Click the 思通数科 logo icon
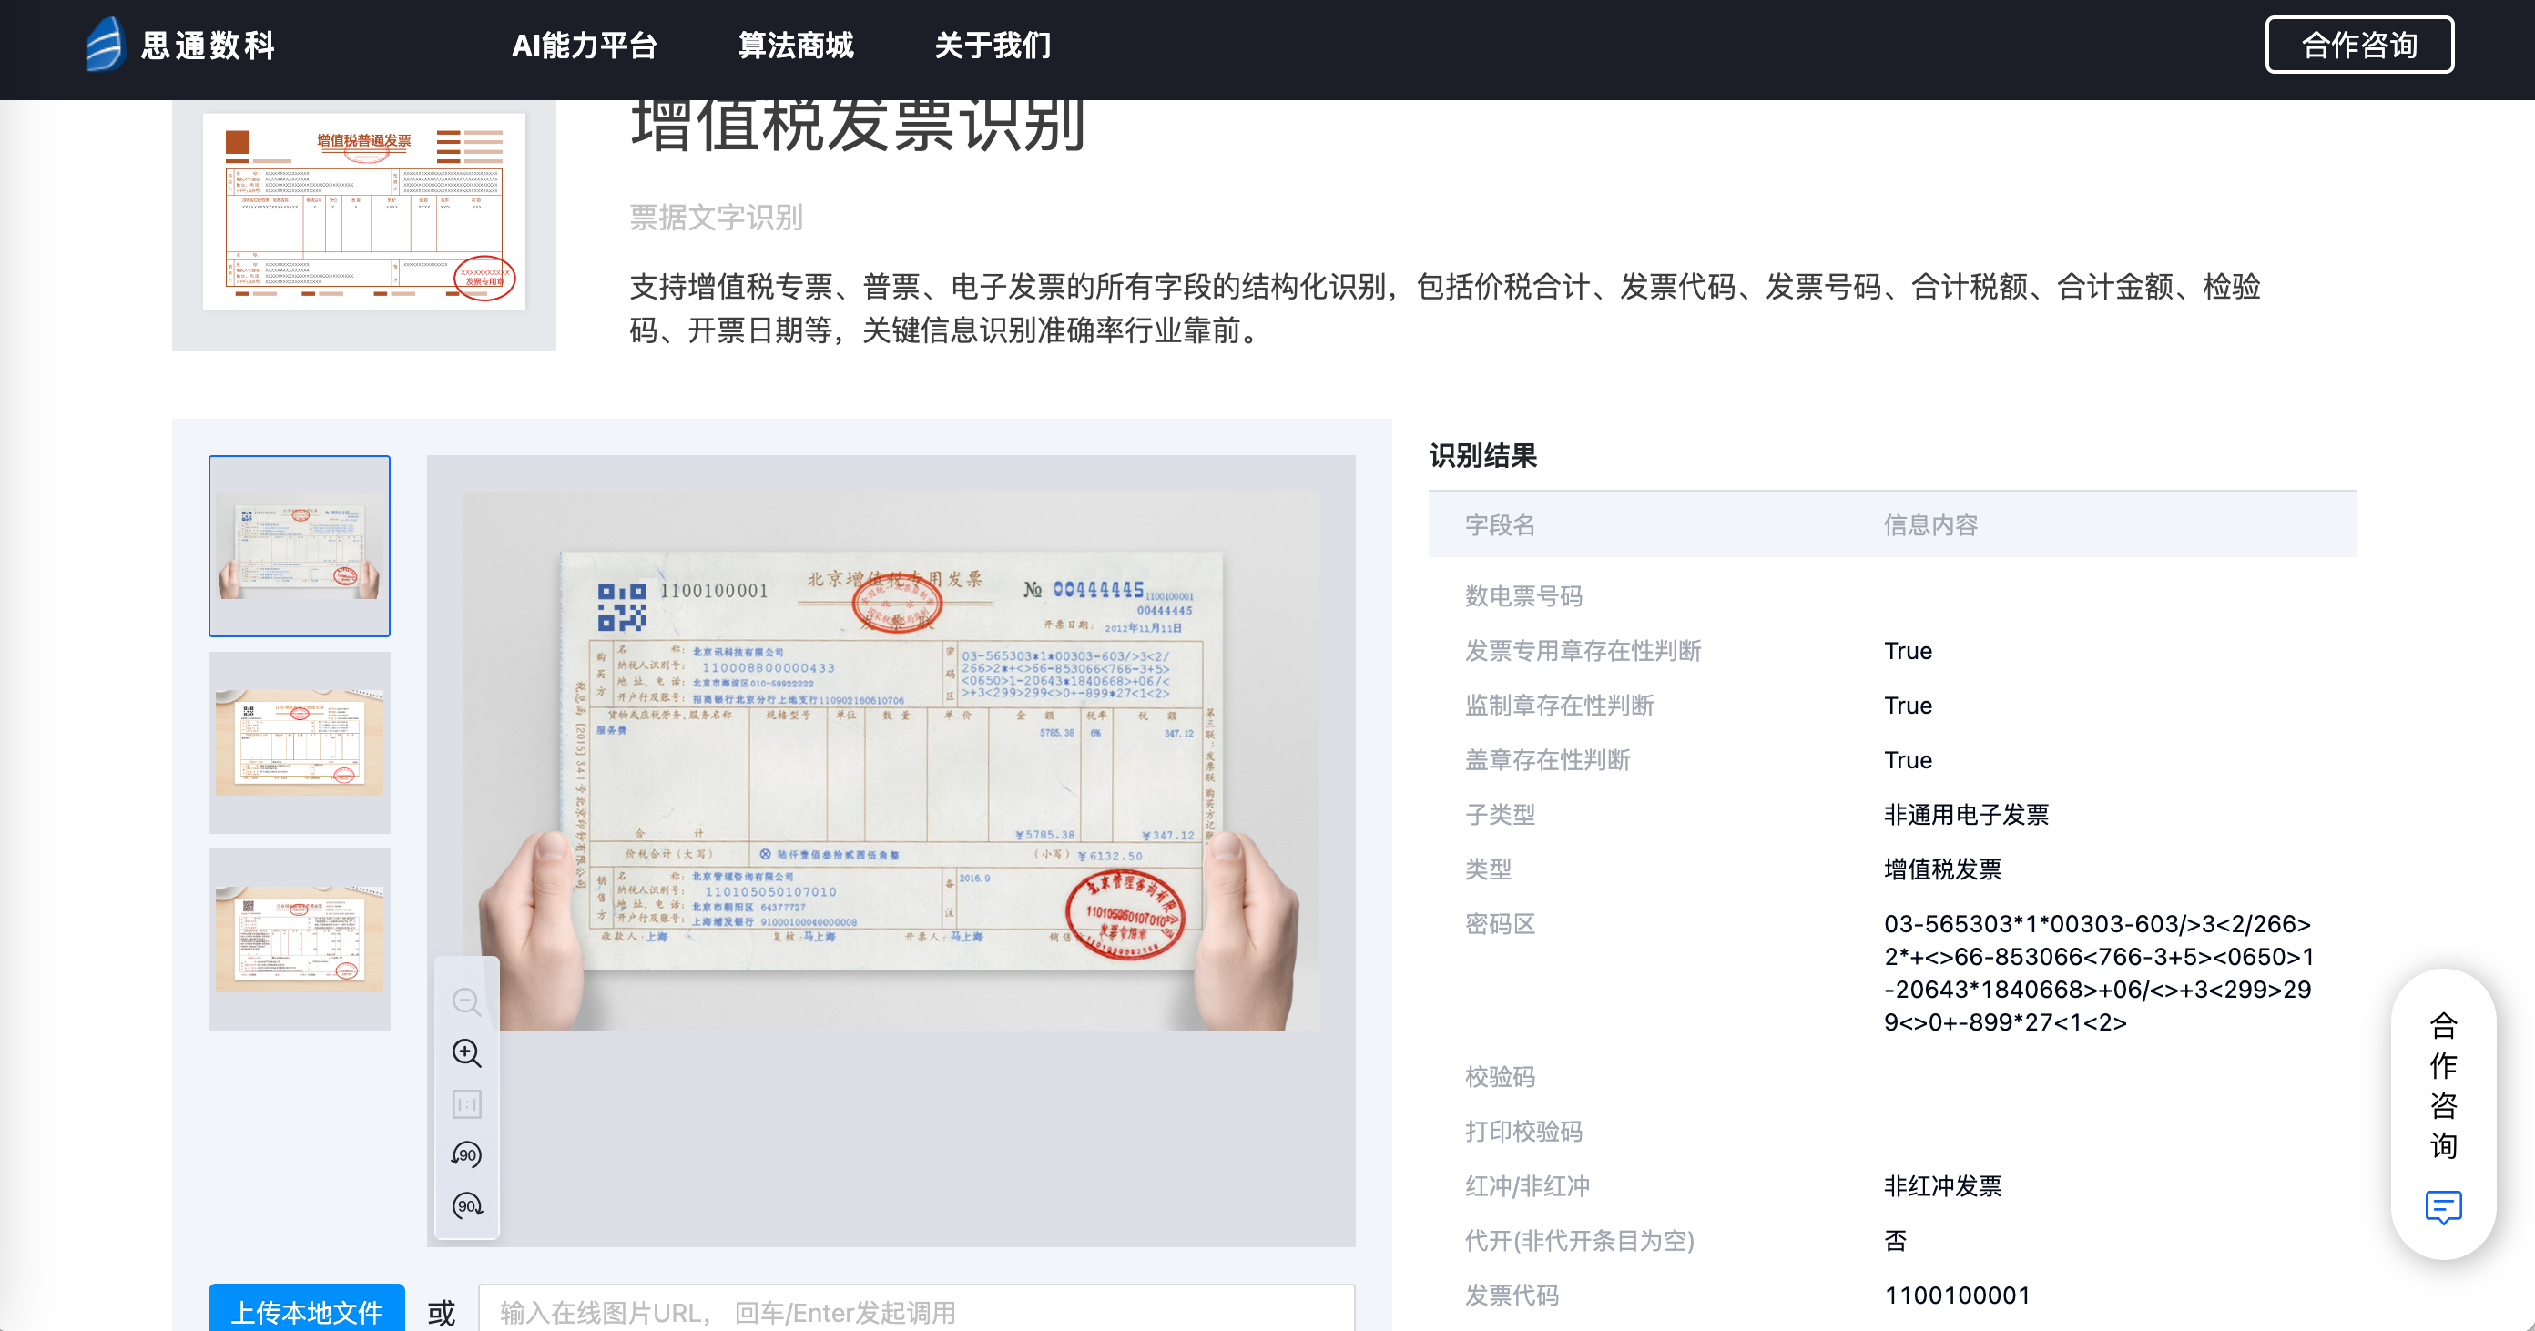Screen dimensions: 2535x1331 coord(106,45)
